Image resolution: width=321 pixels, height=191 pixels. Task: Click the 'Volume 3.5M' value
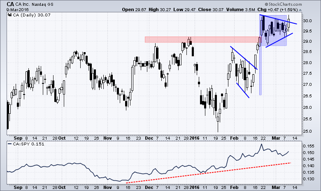pyautogui.click(x=241, y=9)
